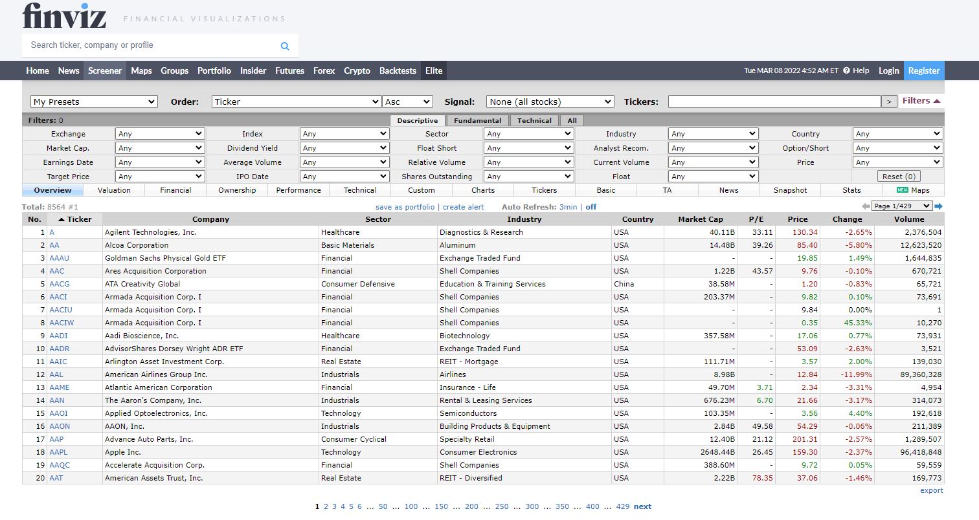Click the next pagination link

click(x=642, y=506)
